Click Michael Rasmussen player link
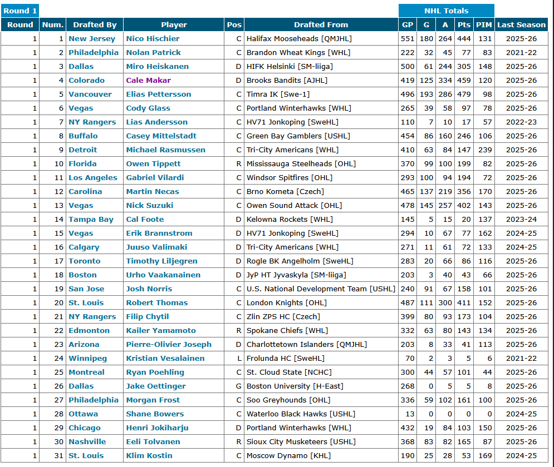This screenshot has width=554, height=467. (166, 150)
